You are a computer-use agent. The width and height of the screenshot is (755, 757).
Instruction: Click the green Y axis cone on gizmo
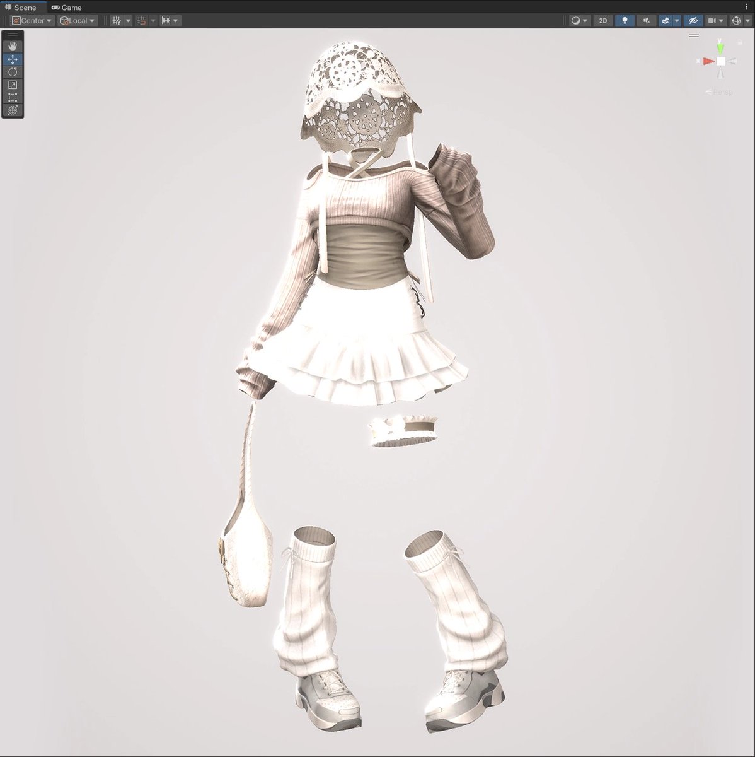pyautogui.click(x=720, y=48)
